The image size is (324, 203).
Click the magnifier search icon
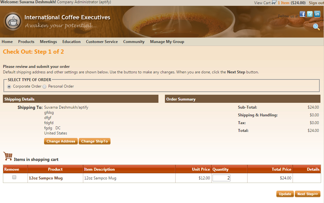coord(316,27)
